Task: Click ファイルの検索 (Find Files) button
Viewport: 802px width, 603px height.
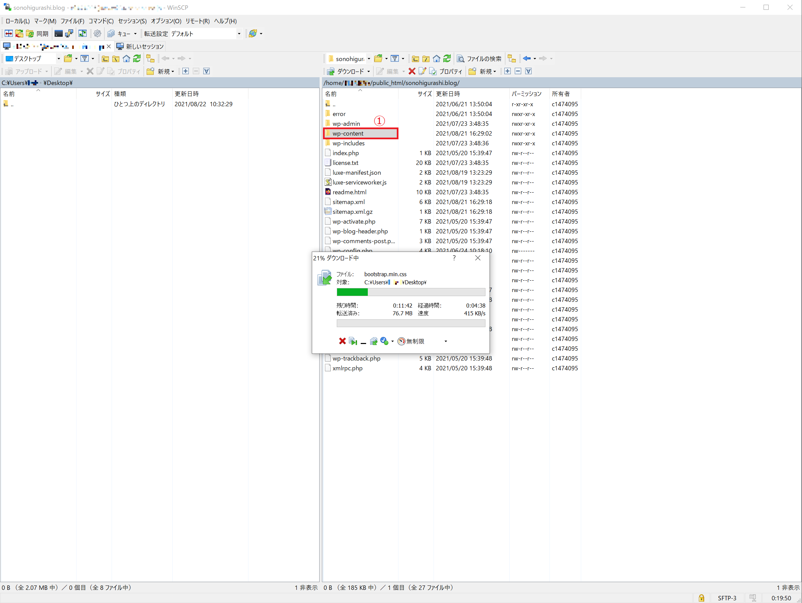Action: point(479,58)
